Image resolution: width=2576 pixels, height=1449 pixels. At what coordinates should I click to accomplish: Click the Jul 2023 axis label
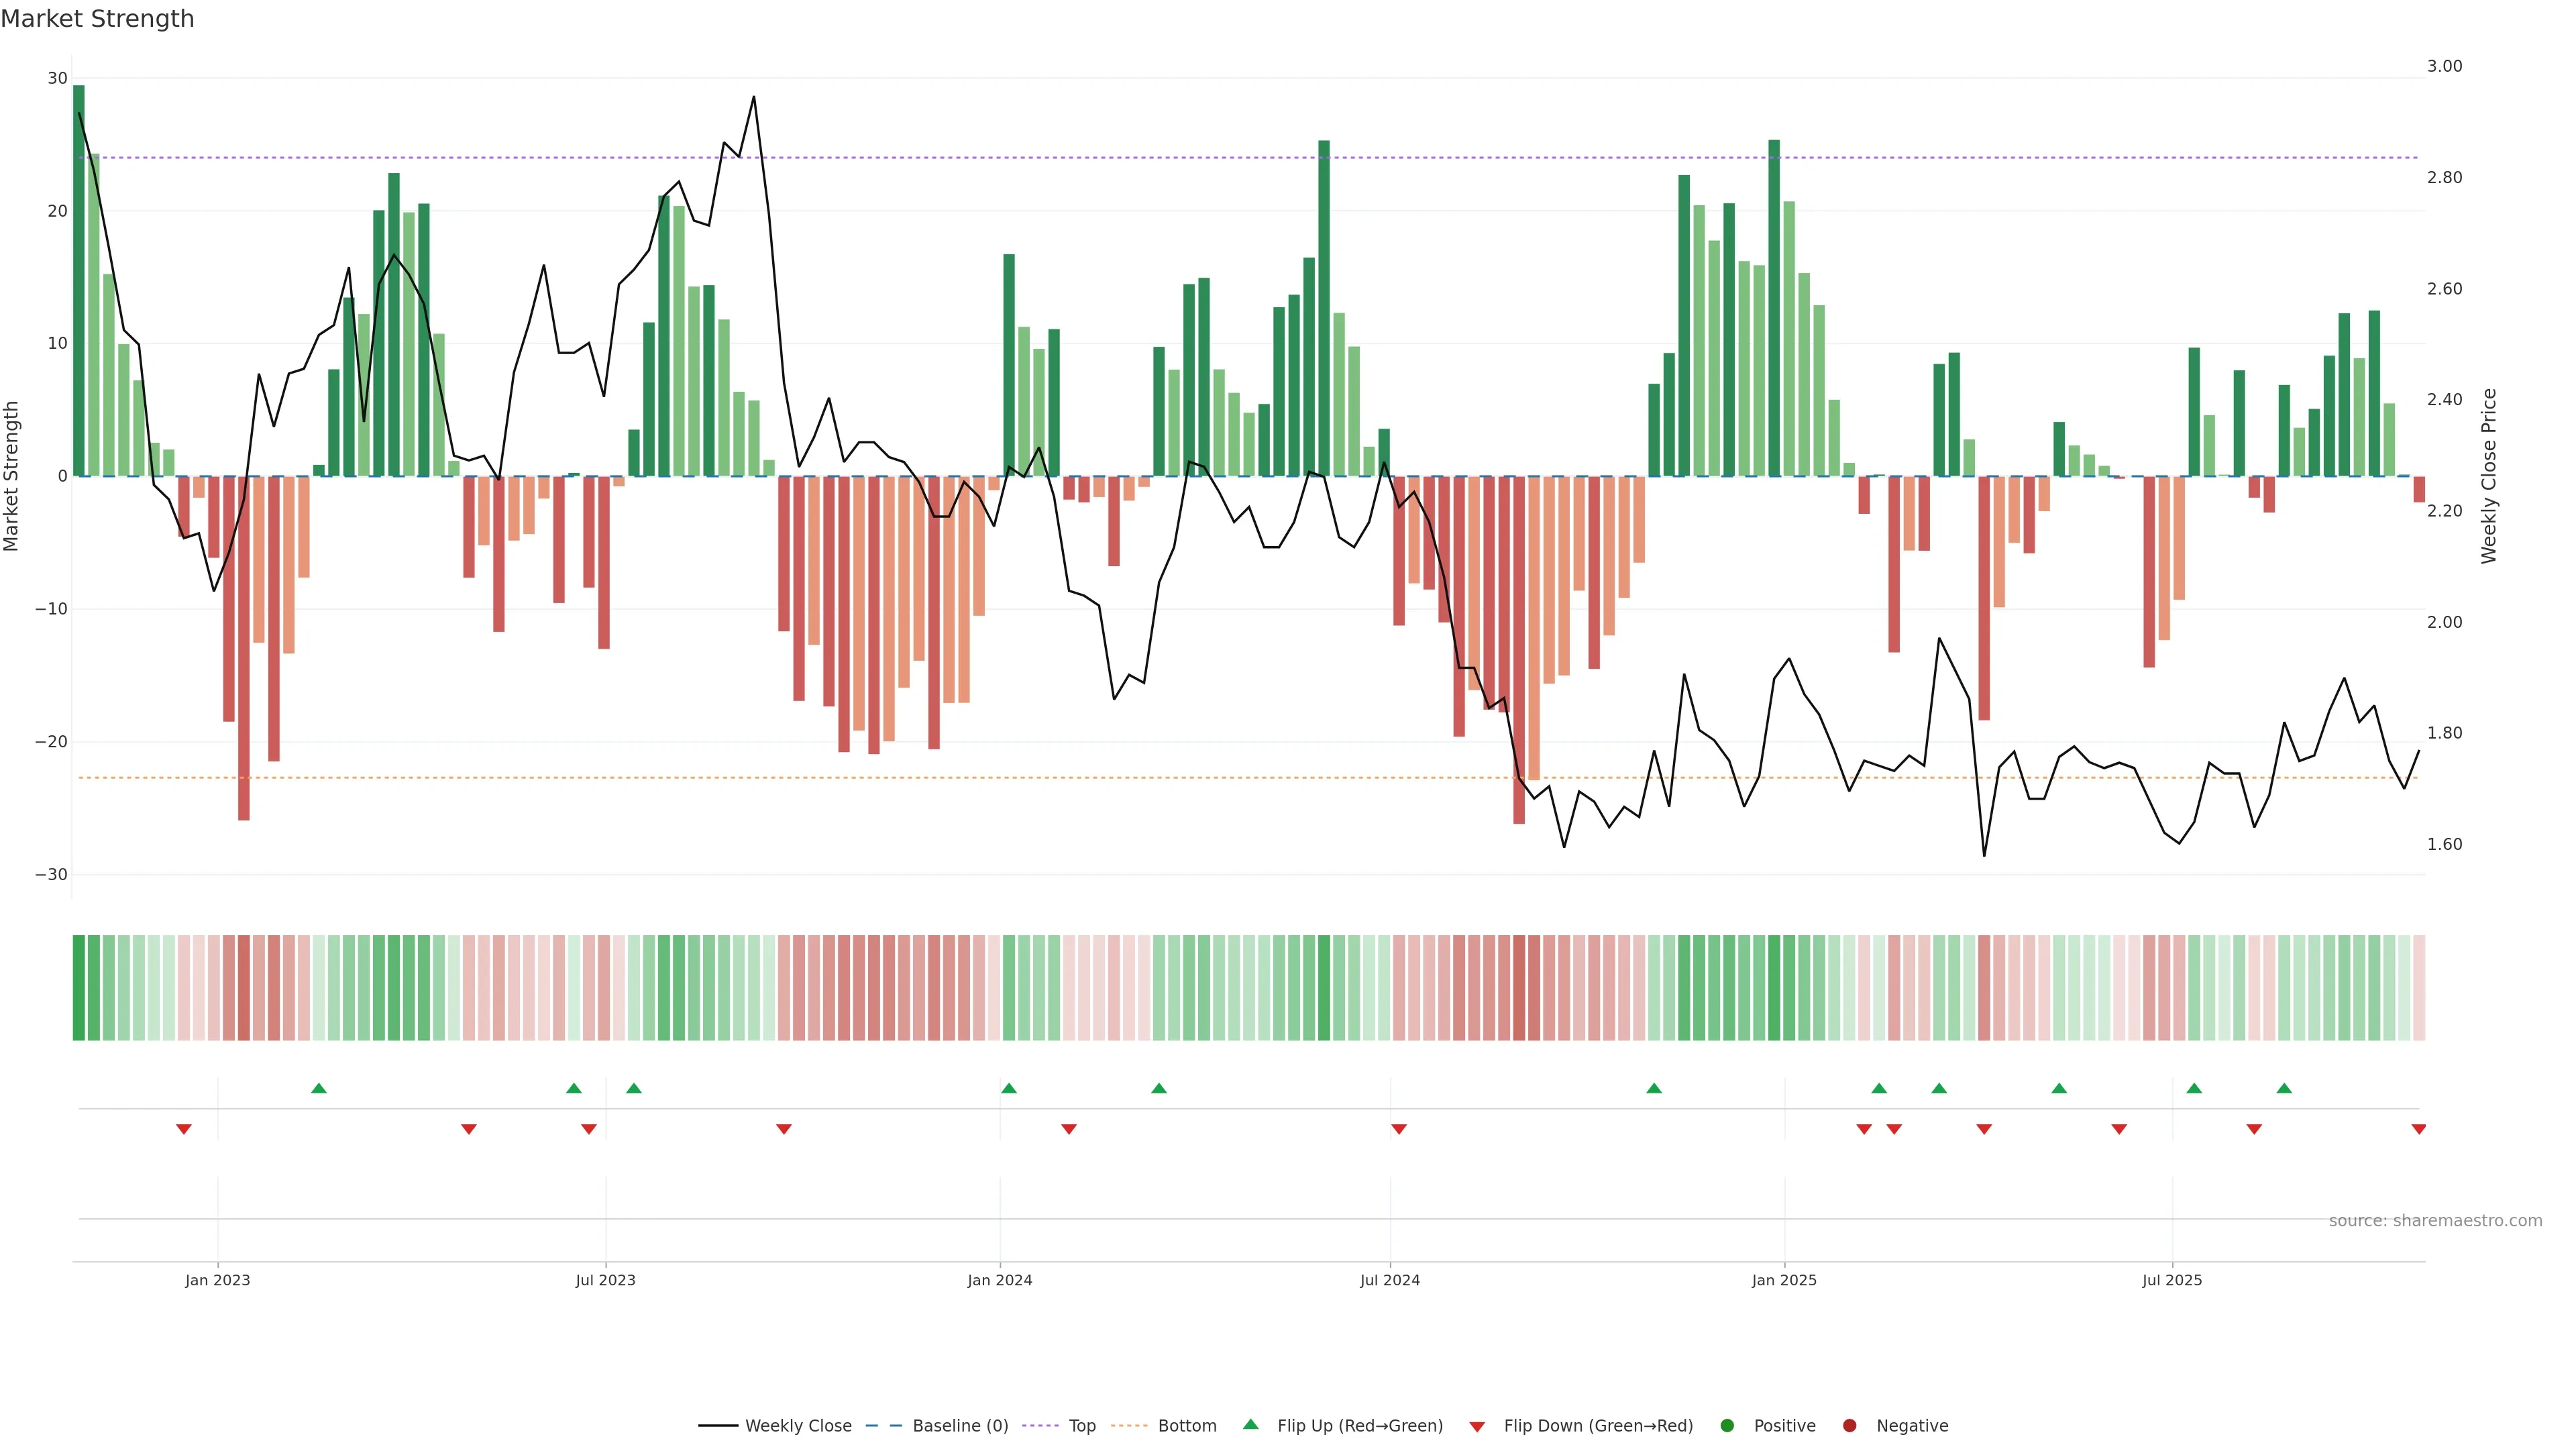pos(605,1280)
